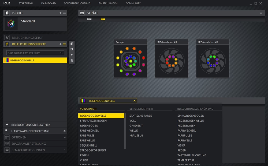This screenshot has height=166, width=268.
Task: Click the delete effect trash icon
Action: [x=72, y=60]
